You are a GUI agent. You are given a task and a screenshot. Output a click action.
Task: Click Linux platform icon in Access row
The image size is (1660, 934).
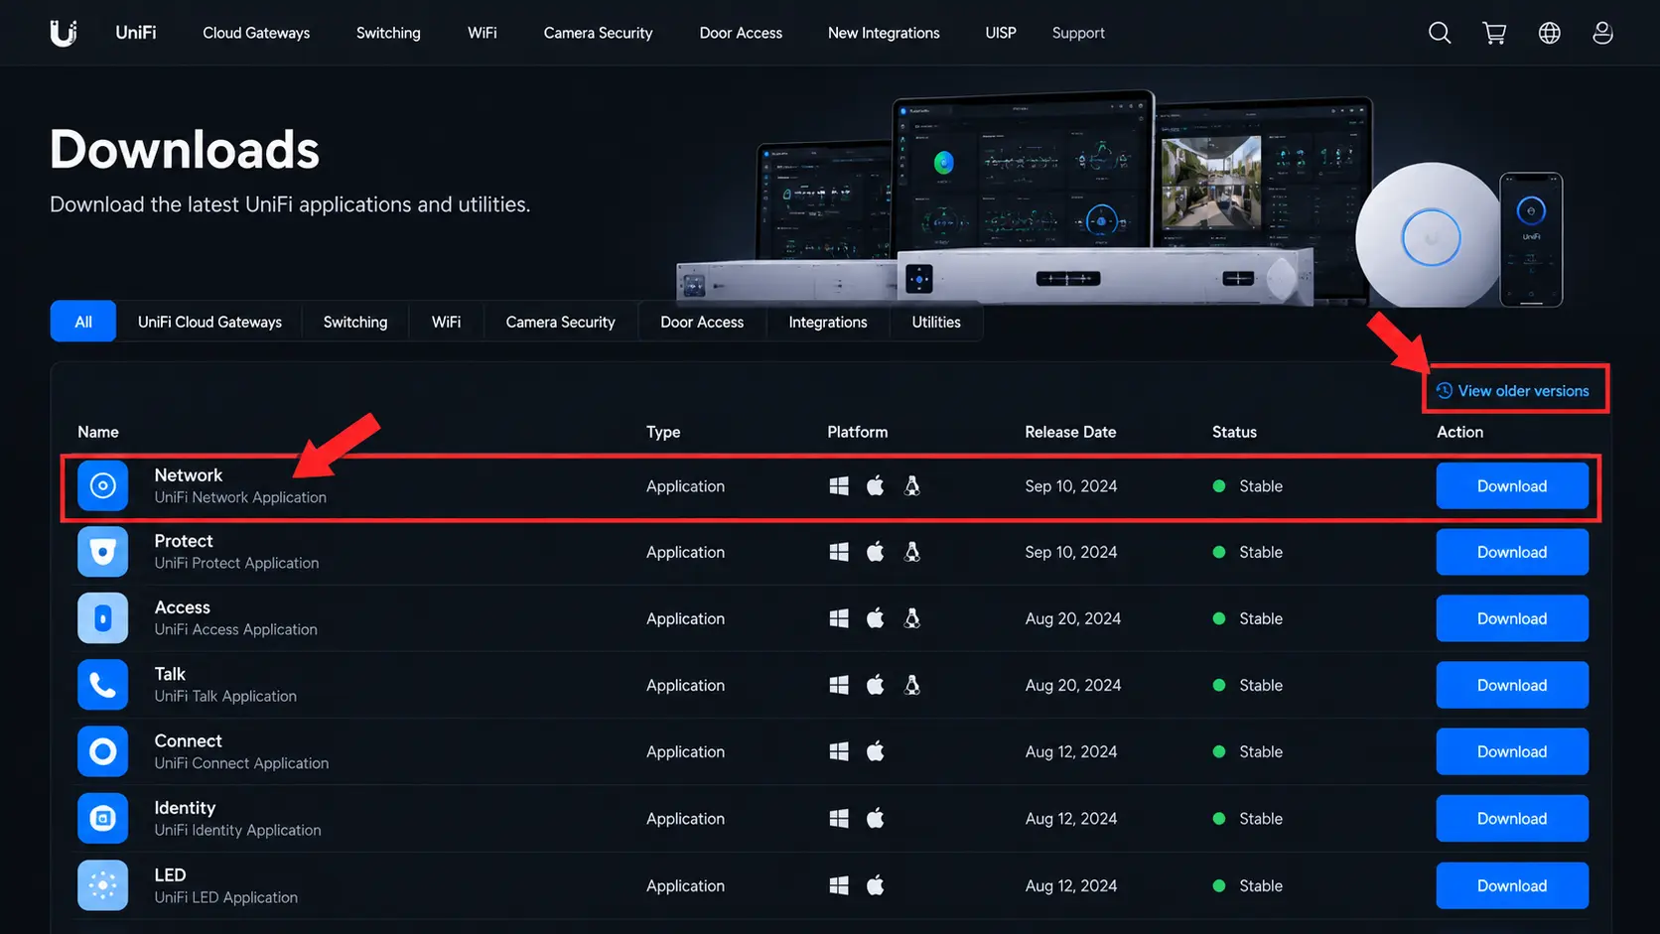tap(911, 618)
